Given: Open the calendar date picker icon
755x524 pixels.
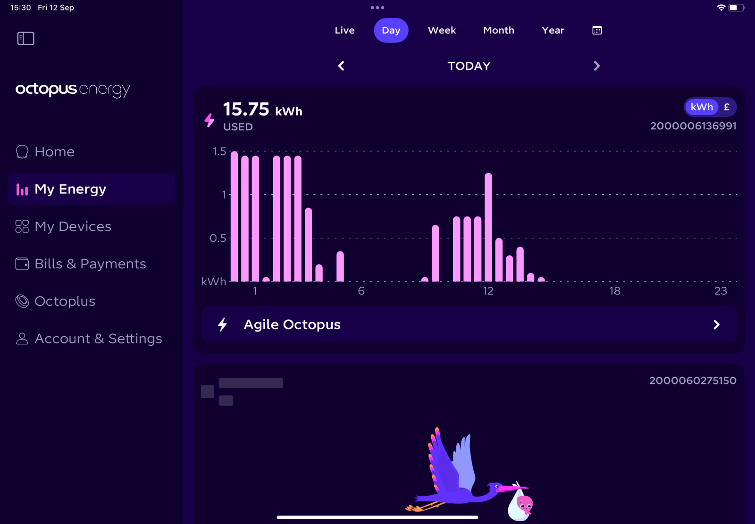Looking at the screenshot, I should 597,30.
